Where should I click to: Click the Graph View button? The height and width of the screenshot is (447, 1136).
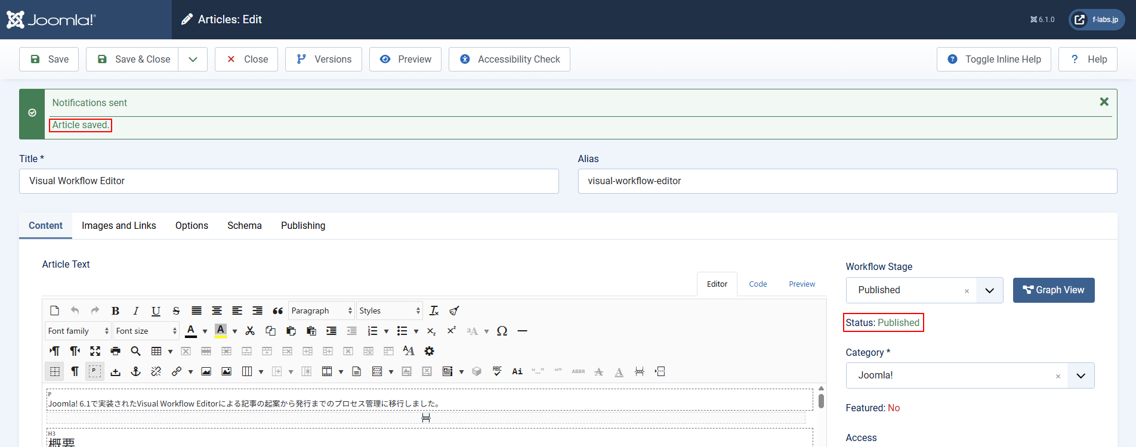(1053, 290)
